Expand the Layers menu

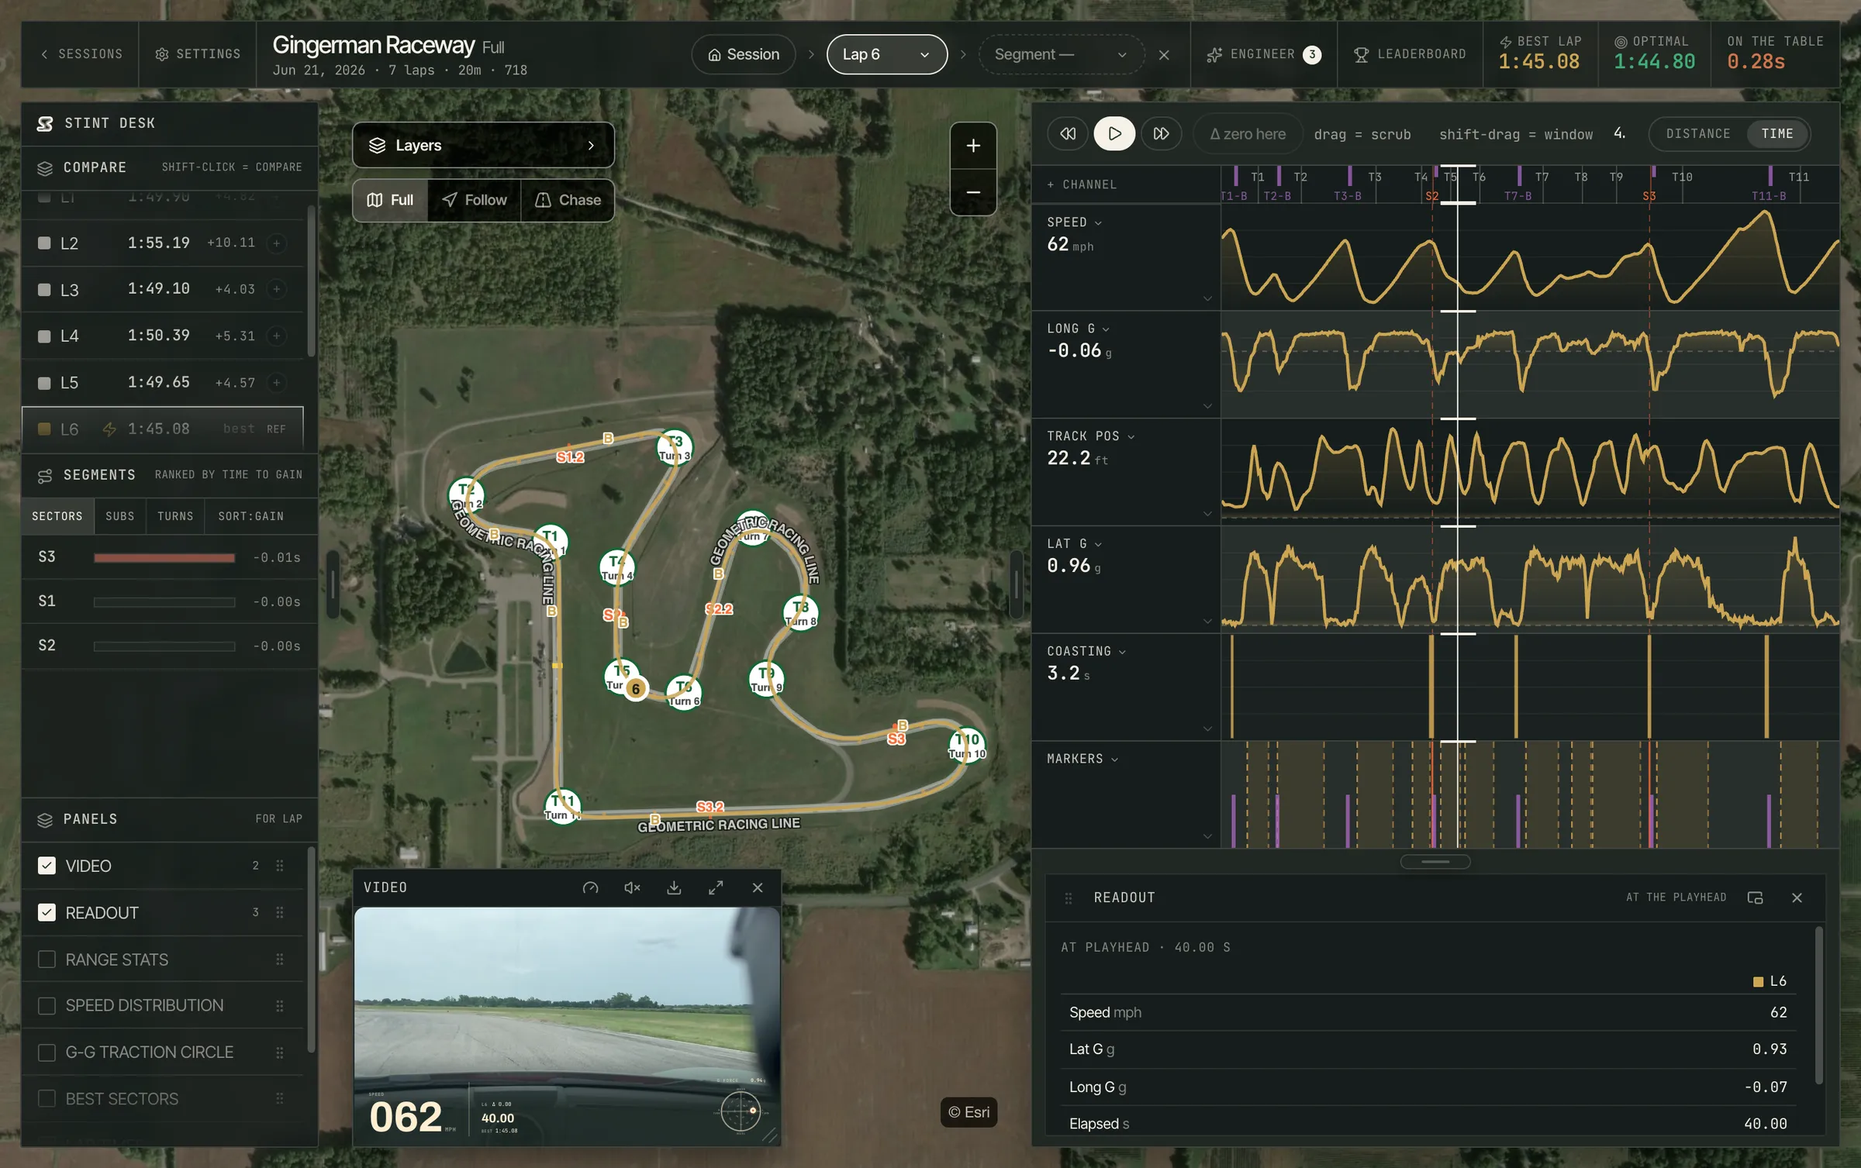483,145
